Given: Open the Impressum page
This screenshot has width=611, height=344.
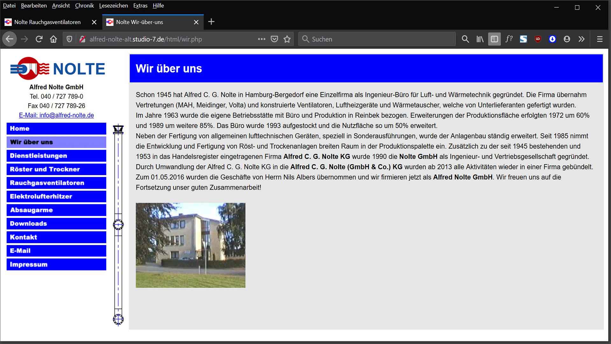Looking at the screenshot, I should click(56, 264).
